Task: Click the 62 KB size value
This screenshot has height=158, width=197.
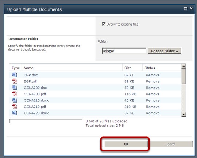Action: 129,75
